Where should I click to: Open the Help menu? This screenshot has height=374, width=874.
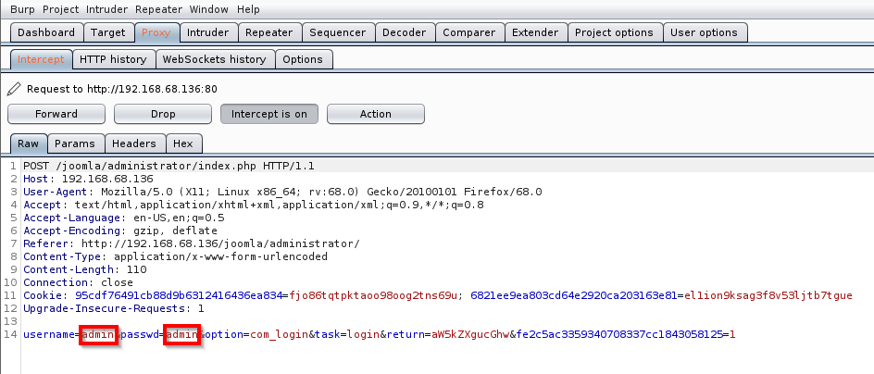coord(248,9)
